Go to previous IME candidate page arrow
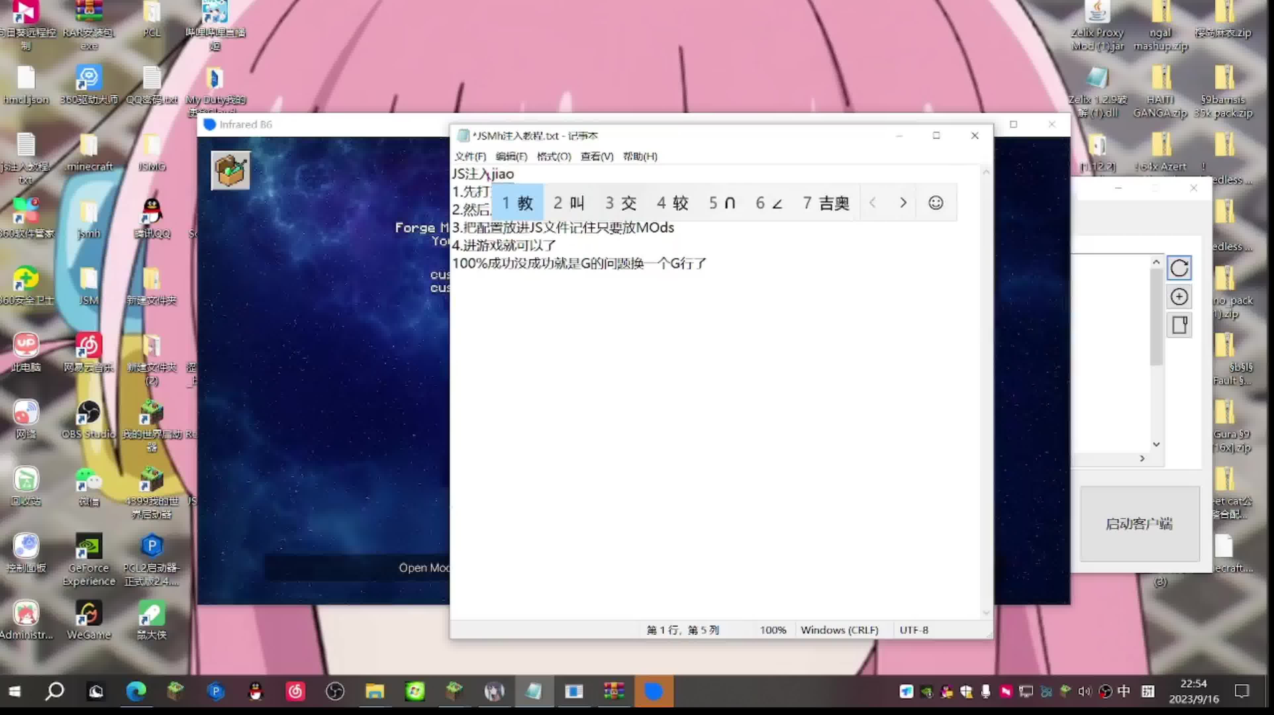The width and height of the screenshot is (1274, 715). [873, 203]
